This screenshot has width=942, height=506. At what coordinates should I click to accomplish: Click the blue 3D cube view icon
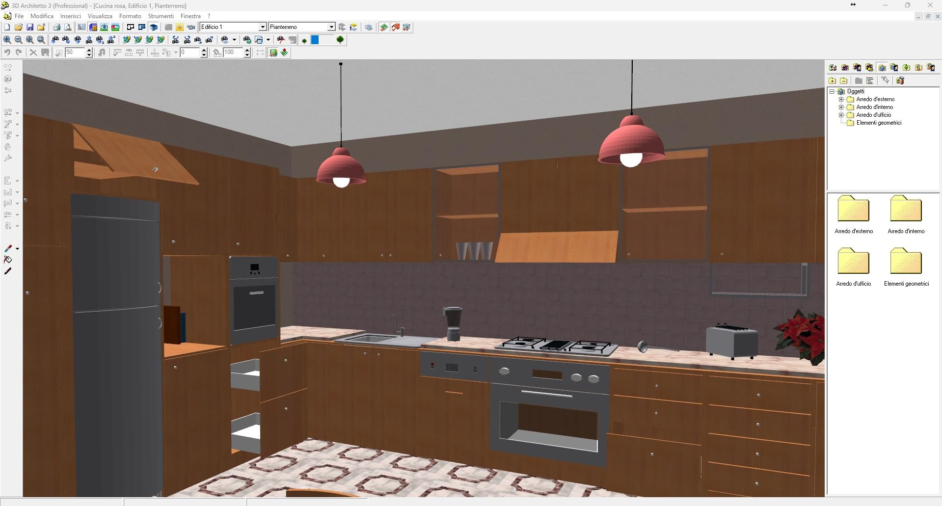pyautogui.click(x=153, y=27)
